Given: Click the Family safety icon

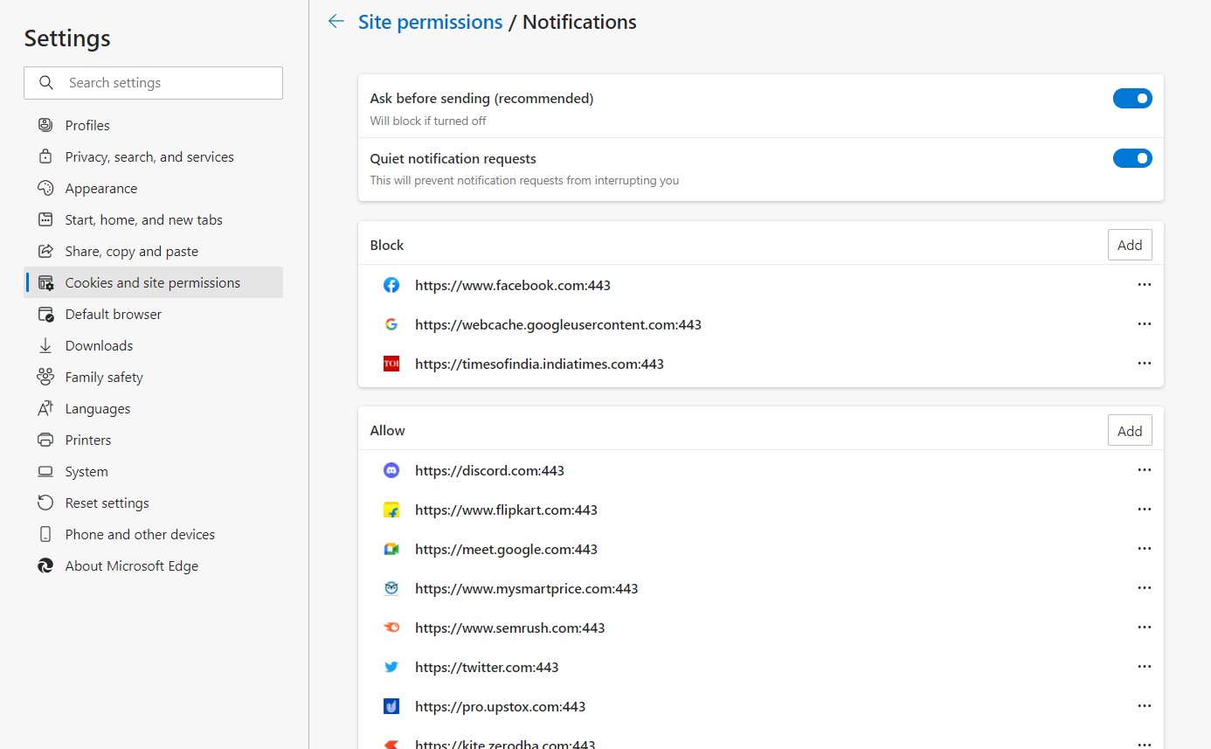Looking at the screenshot, I should (x=45, y=377).
